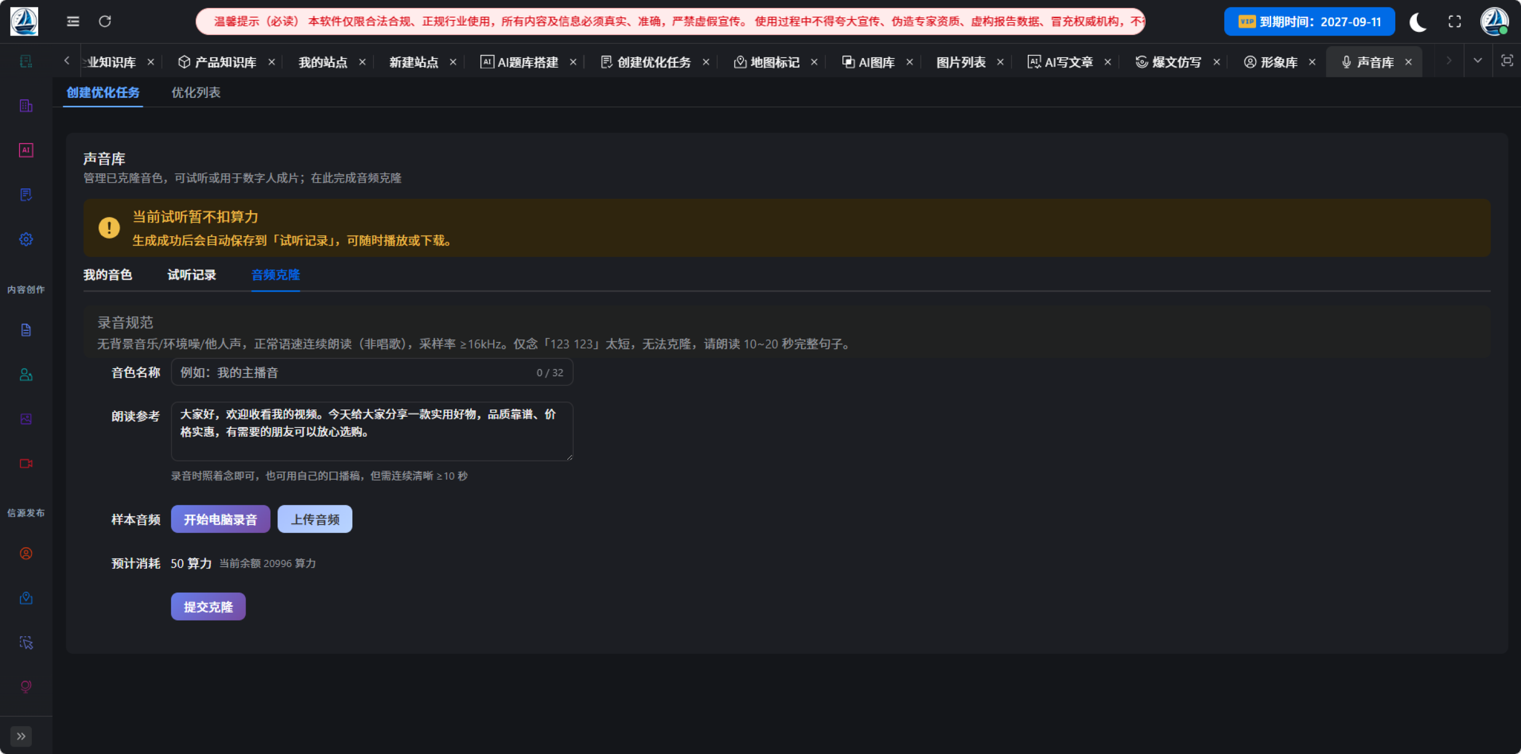Switch to the 产品知识库 tab

(217, 62)
